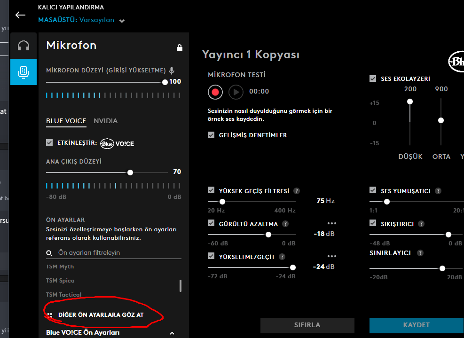Open help for Yüksek Geçiş Filtresi
Viewport: 464px width, 338px height.
pyautogui.click(x=296, y=191)
